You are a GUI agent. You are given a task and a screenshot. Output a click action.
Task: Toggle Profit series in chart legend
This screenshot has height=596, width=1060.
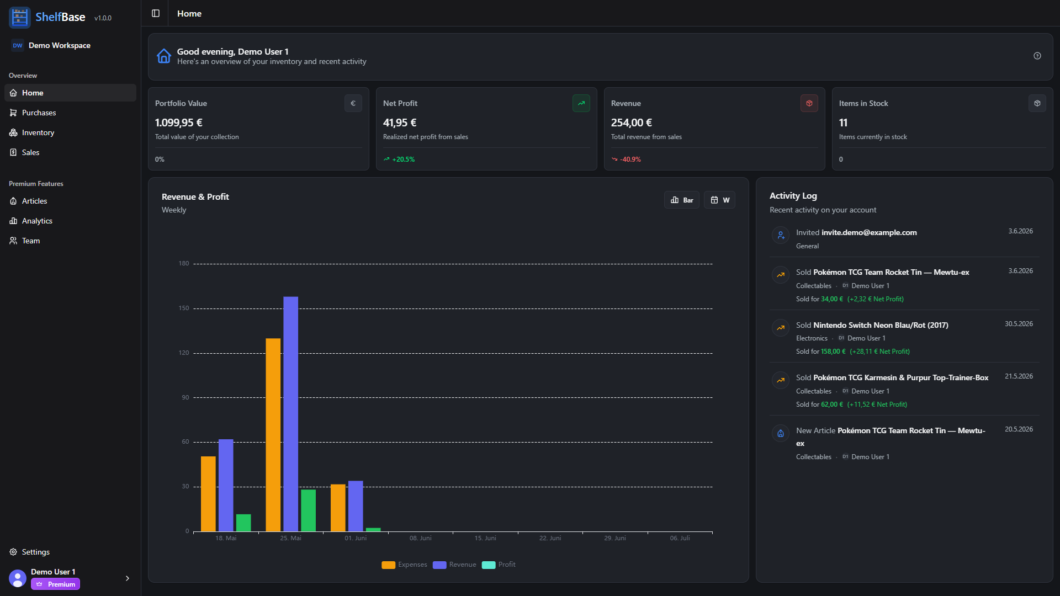point(499,565)
